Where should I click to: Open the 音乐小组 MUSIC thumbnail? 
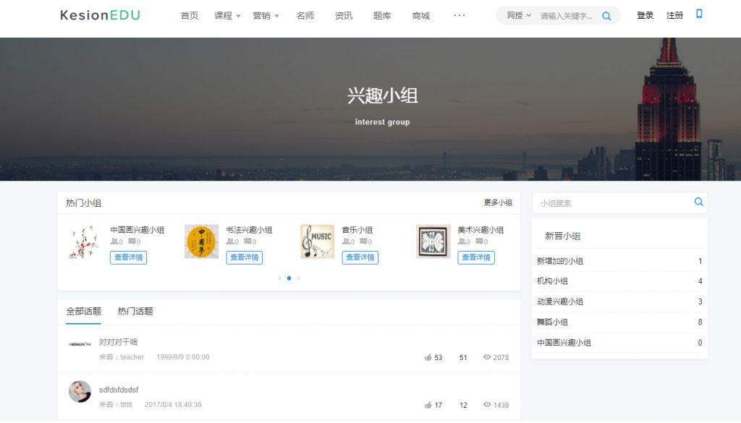(x=317, y=242)
